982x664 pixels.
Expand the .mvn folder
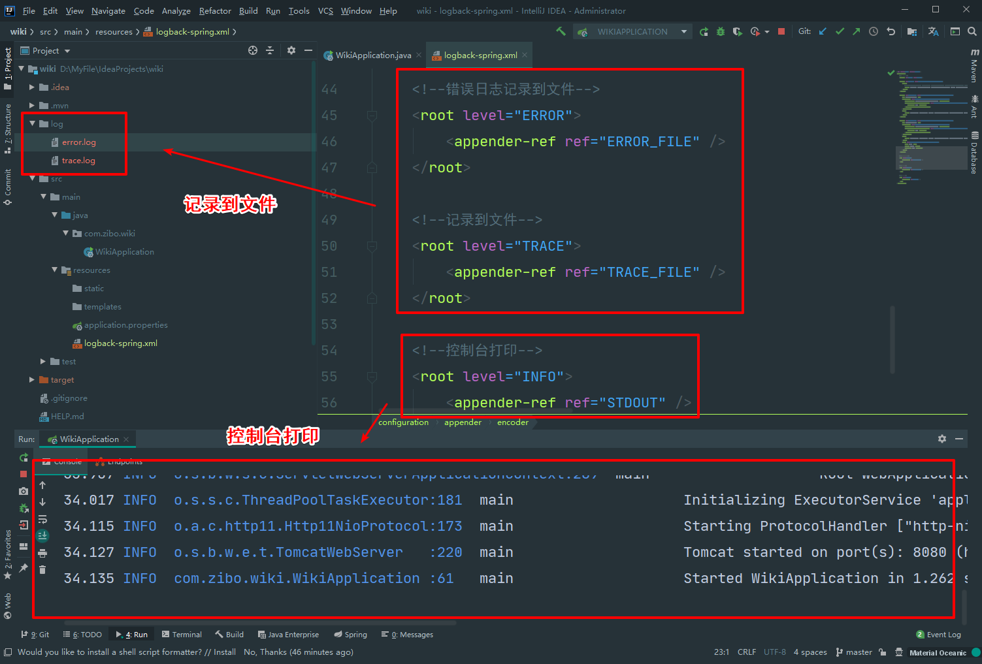[x=31, y=105]
